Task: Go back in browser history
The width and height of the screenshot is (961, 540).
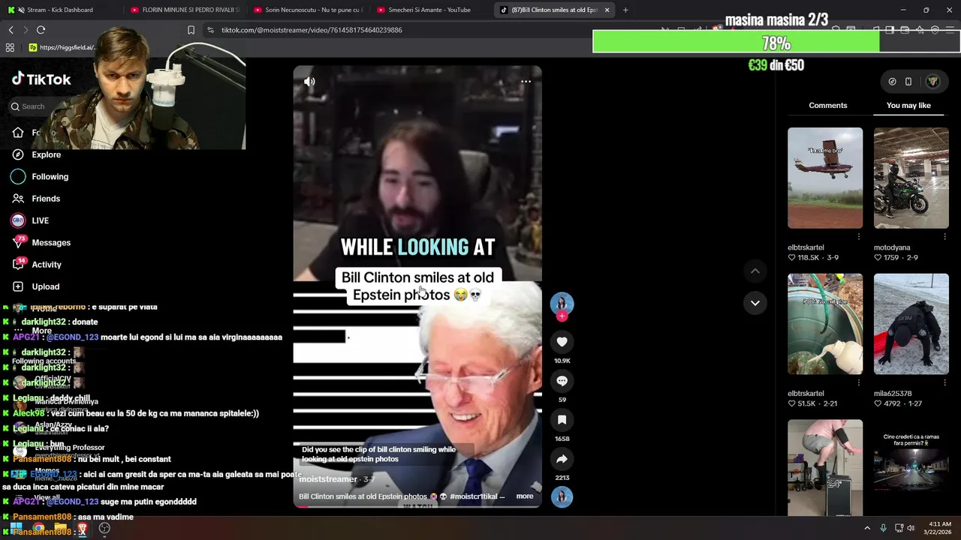Action: pos(11,30)
